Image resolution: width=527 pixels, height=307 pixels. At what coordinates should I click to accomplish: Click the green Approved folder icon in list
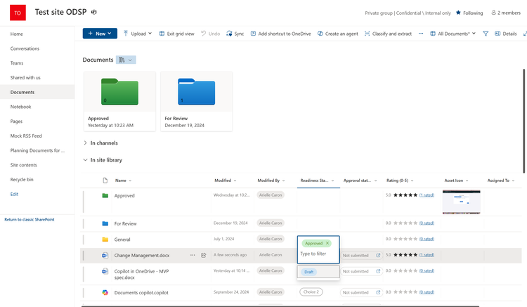point(105,195)
